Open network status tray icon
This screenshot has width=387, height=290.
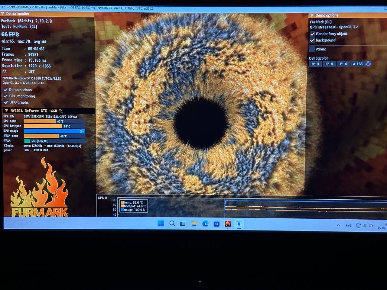click(x=358, y=226)
